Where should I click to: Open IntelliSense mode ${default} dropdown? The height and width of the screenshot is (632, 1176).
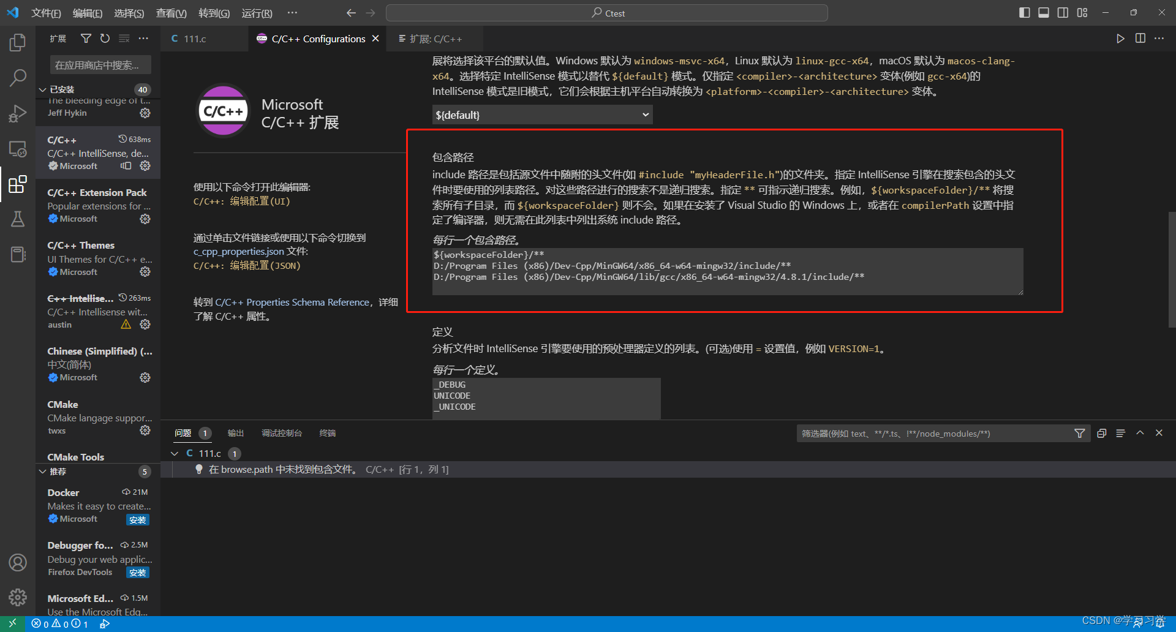point(542,115)
